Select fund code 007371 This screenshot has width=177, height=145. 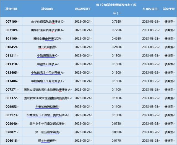click(x=11, y=90)
